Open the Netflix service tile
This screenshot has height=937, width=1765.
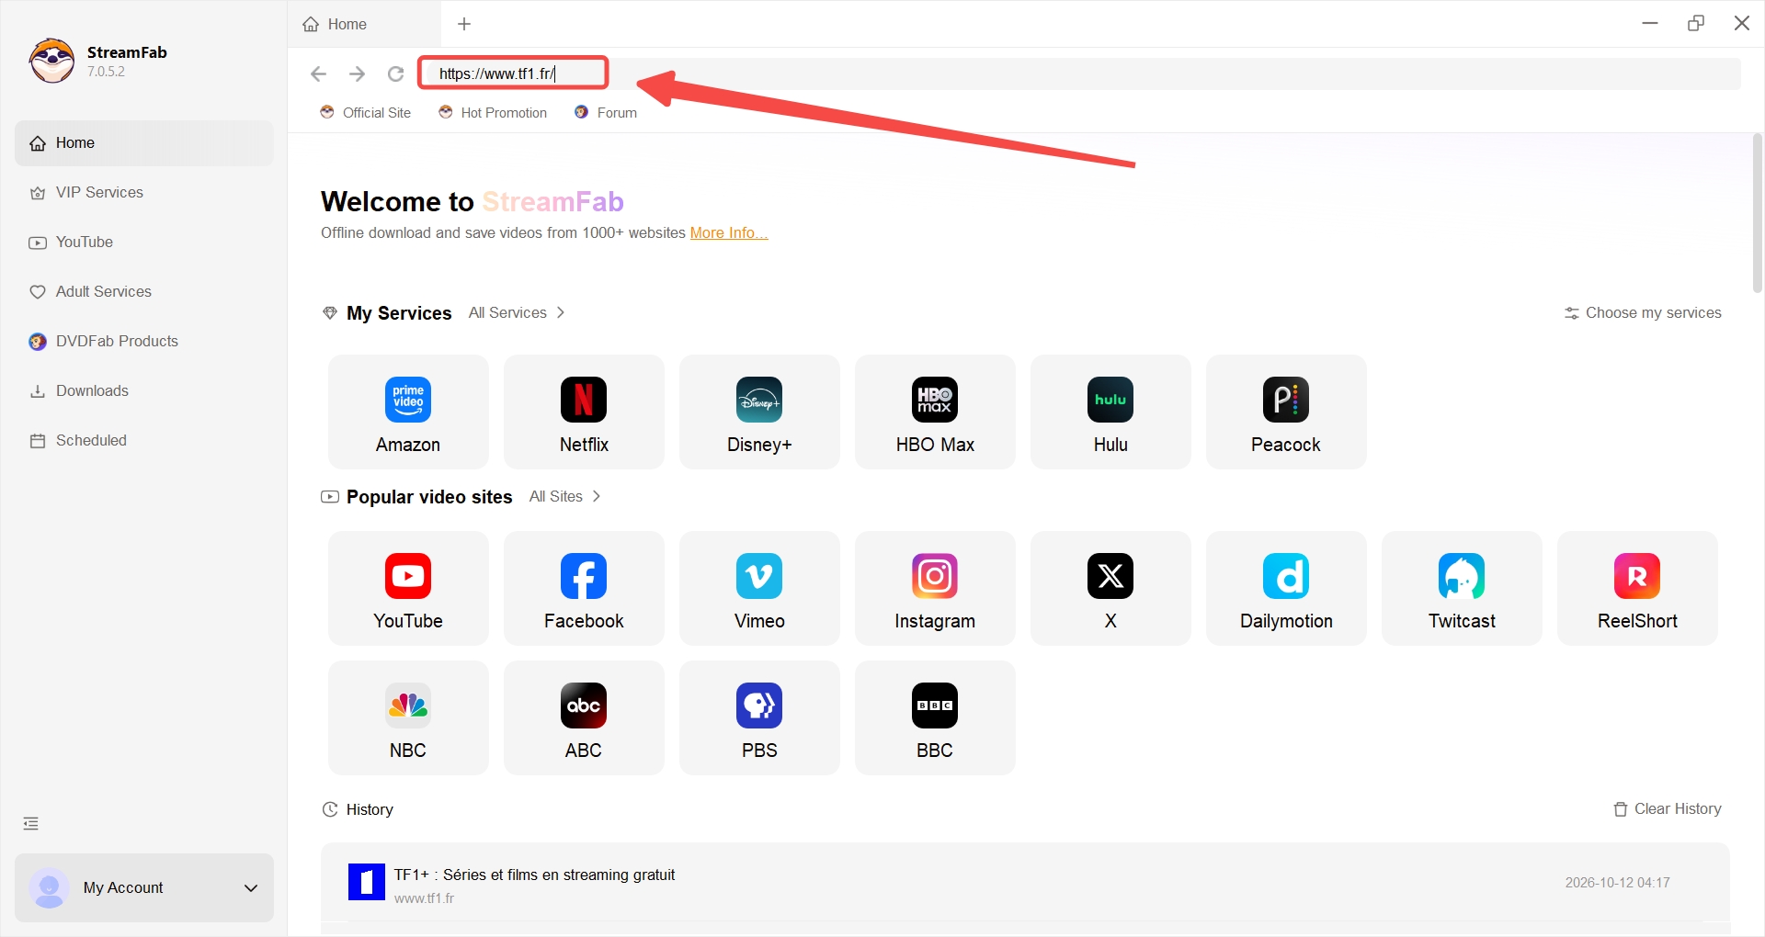click(584, 412)
